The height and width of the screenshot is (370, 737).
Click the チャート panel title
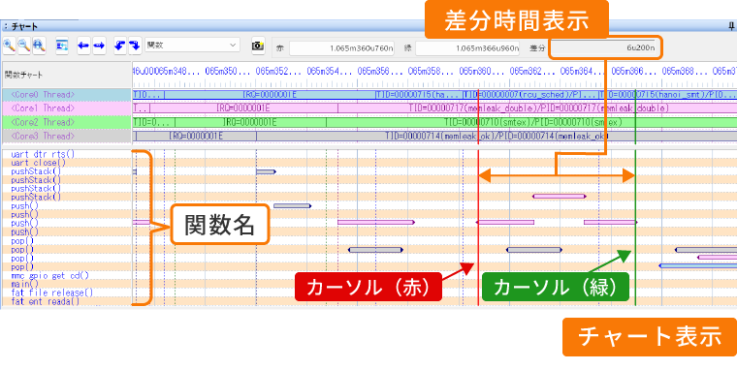pyautogui.click(x=24, y=26)
